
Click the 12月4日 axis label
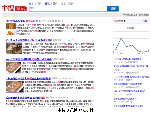[x=120, y=54]
